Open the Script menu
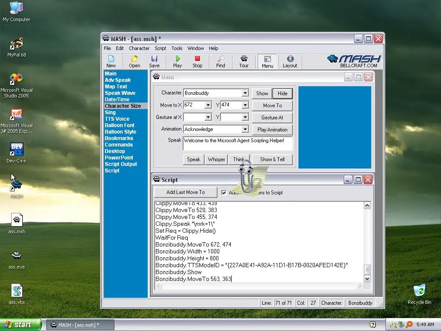The height and width of the screenshot is (331, 441). [160, 48]
